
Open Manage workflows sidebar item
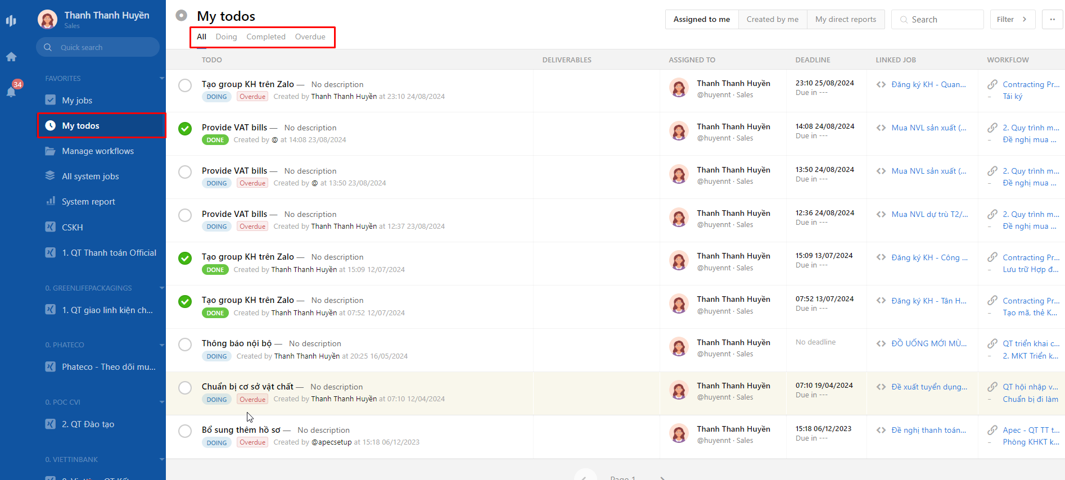point(98,151)
